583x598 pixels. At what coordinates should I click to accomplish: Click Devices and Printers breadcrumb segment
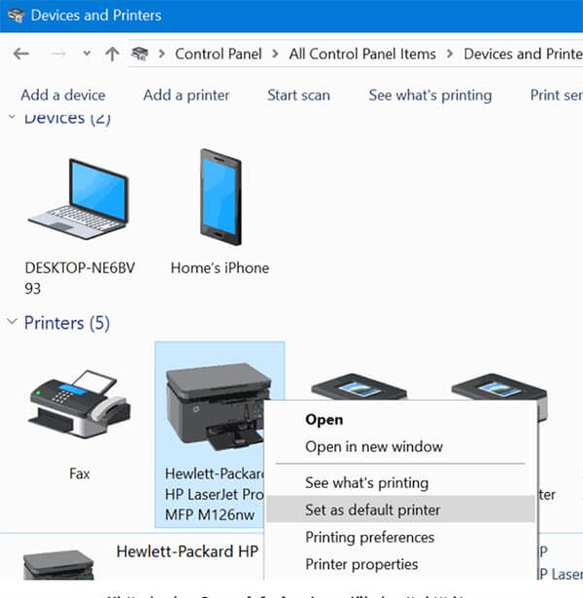tap(523, 53)
